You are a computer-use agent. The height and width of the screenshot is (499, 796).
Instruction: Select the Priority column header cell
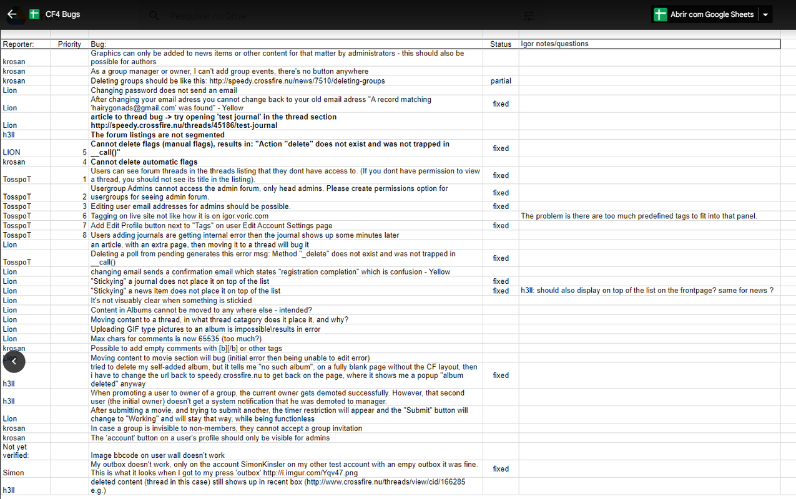[69, 44]
